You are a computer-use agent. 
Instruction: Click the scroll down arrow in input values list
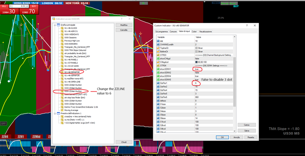pos(234,131)
